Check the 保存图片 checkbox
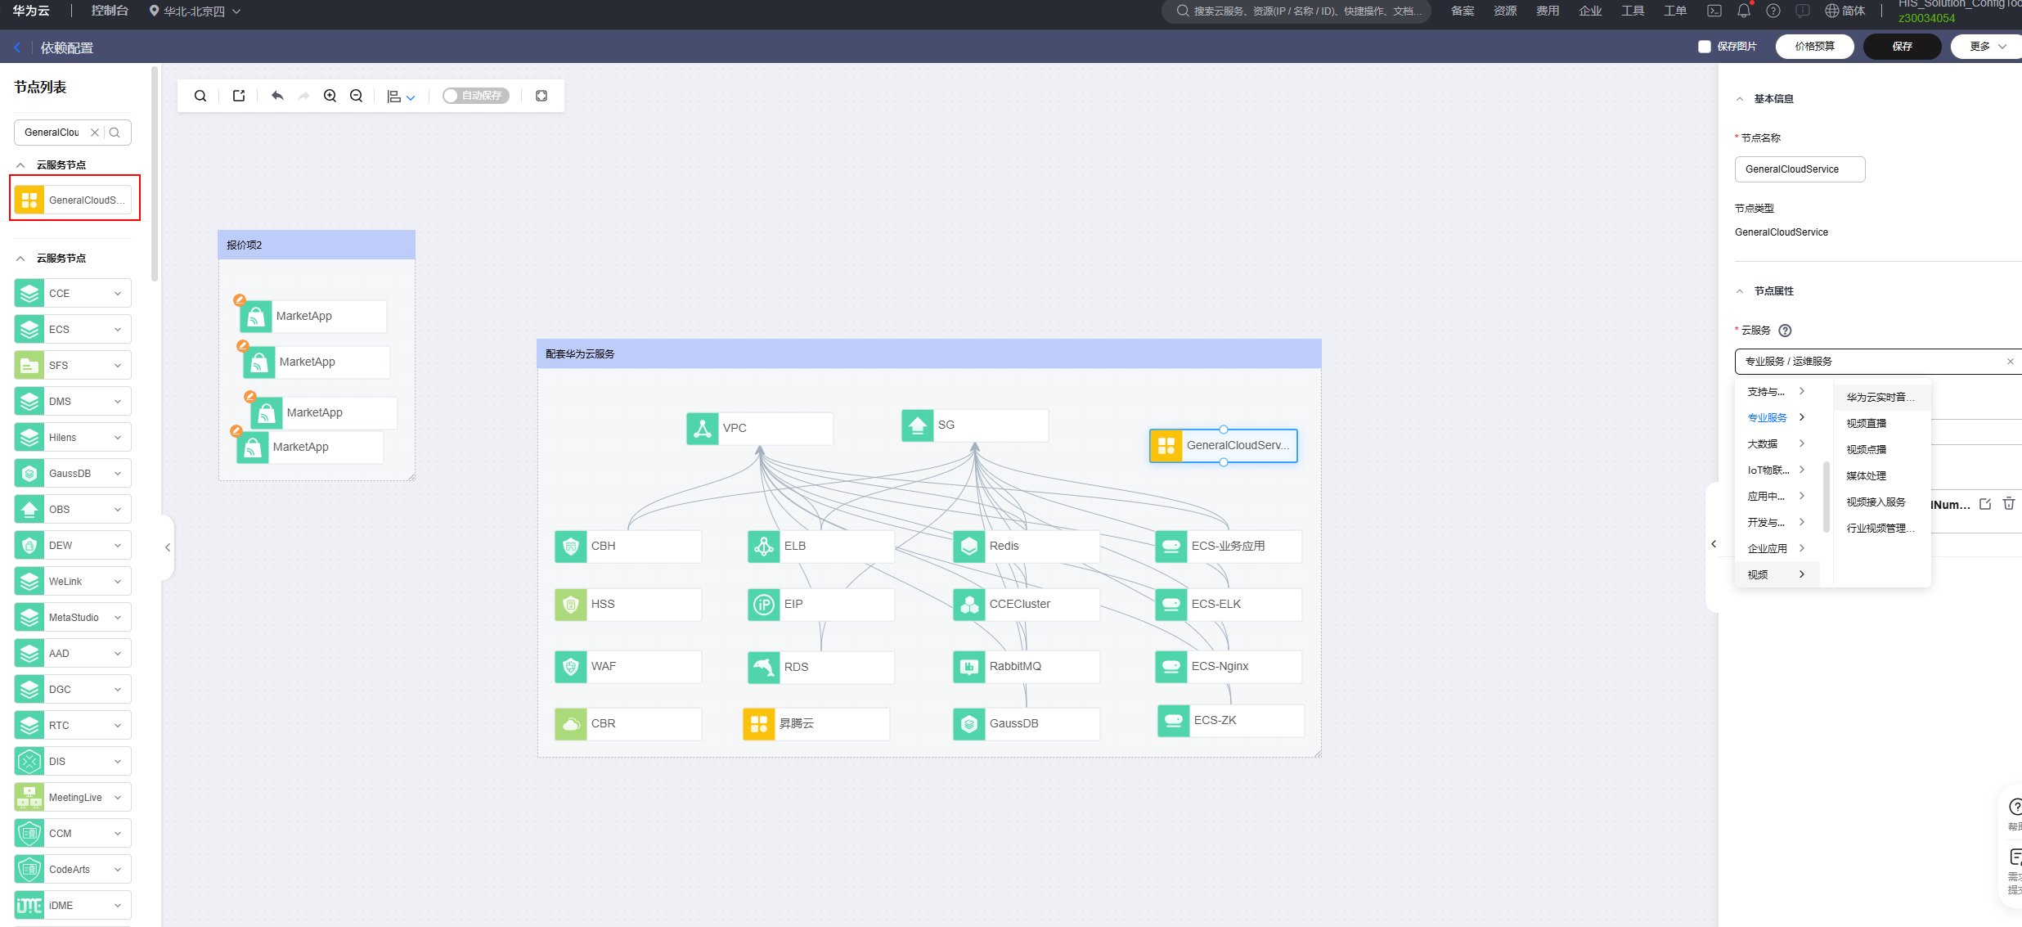Viewport: 2022px width, 927px height. tap(1705, 47)
